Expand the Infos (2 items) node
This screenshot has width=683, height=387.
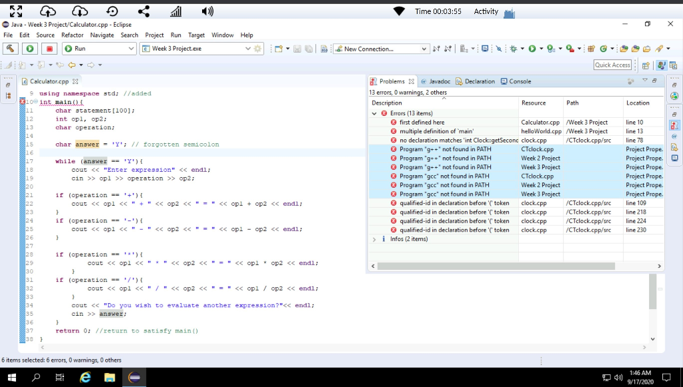coord(374,239)
